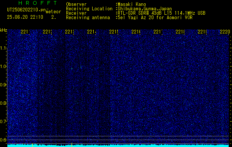This screenshot has height=147, width=232.
Task: Click the 1.1 kHz axis label
Action: coord(4,48)
